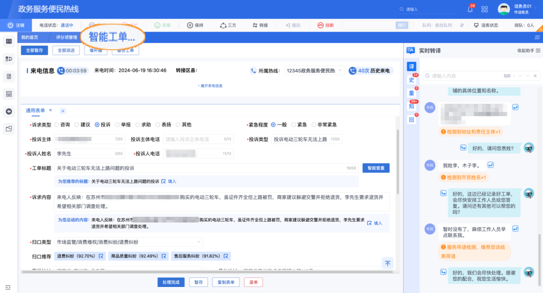Click the notification bell icon
543x293 pixels.
click(471, 10)
